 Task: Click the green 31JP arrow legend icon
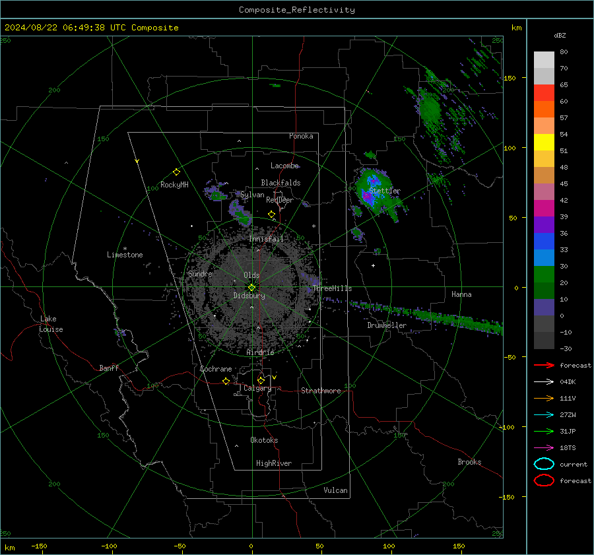544,431
